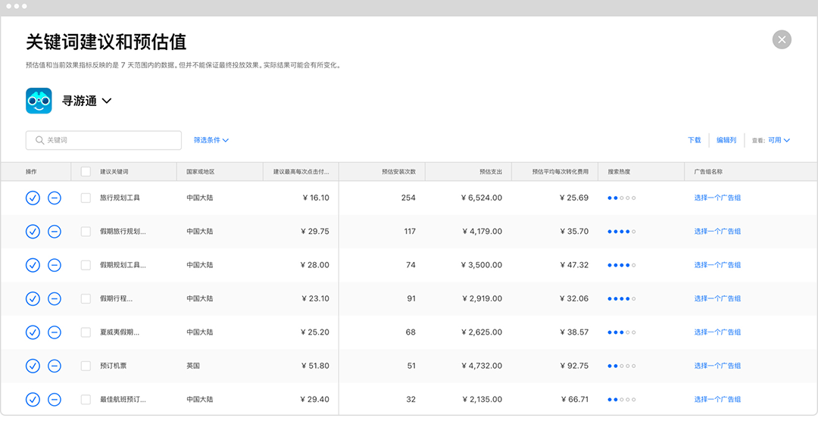This screenshot has width=818, height=421.
Task: Click the 英国 country cell
Action: click(x=193, y=366)
